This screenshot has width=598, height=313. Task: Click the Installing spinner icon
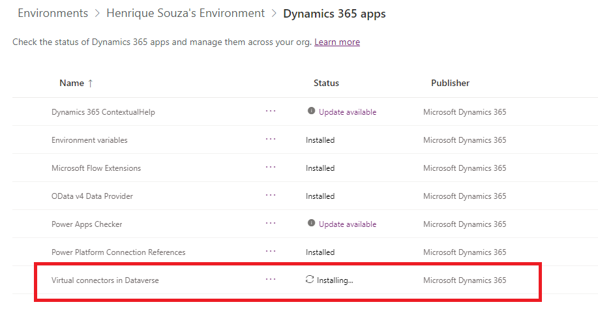tap(310, 280)
